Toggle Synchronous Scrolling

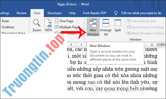point(145,27)
